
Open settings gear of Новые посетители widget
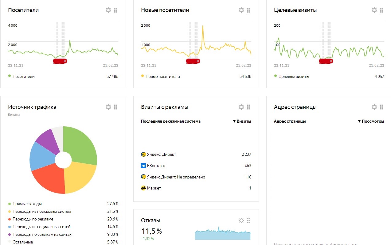[241, 10]
